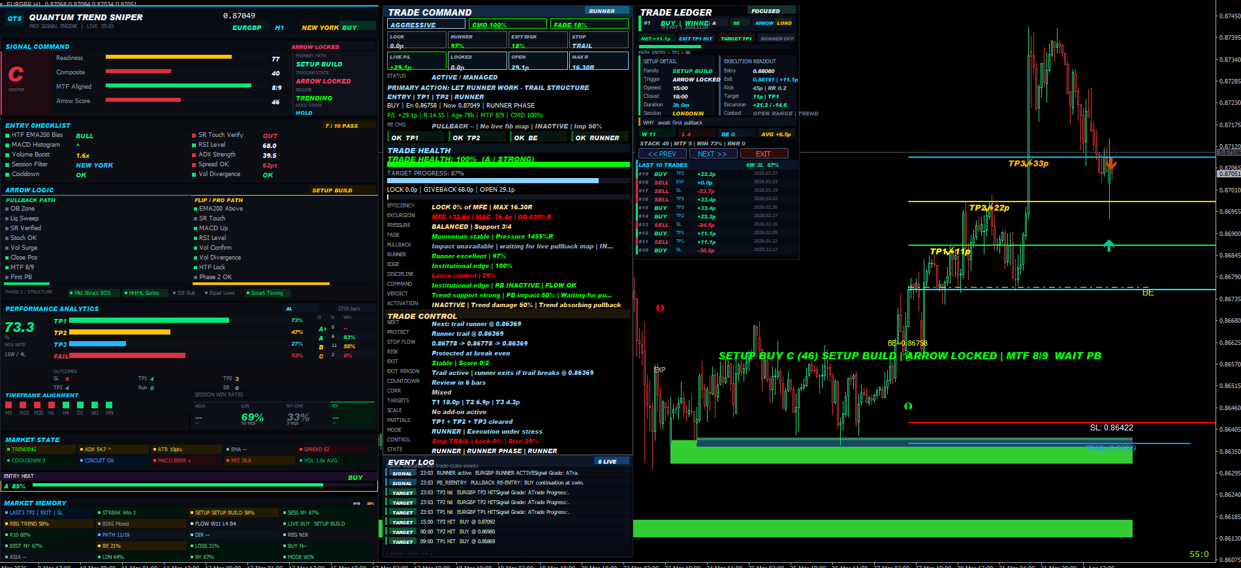Screen dimensions: 1241x568
Task: Click the QTS logo badge
Action: click(x=14, y=18)
